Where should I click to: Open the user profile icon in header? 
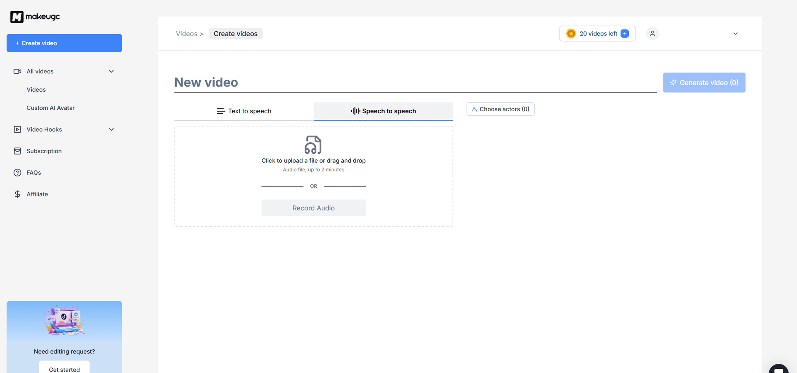pos(653,33)
